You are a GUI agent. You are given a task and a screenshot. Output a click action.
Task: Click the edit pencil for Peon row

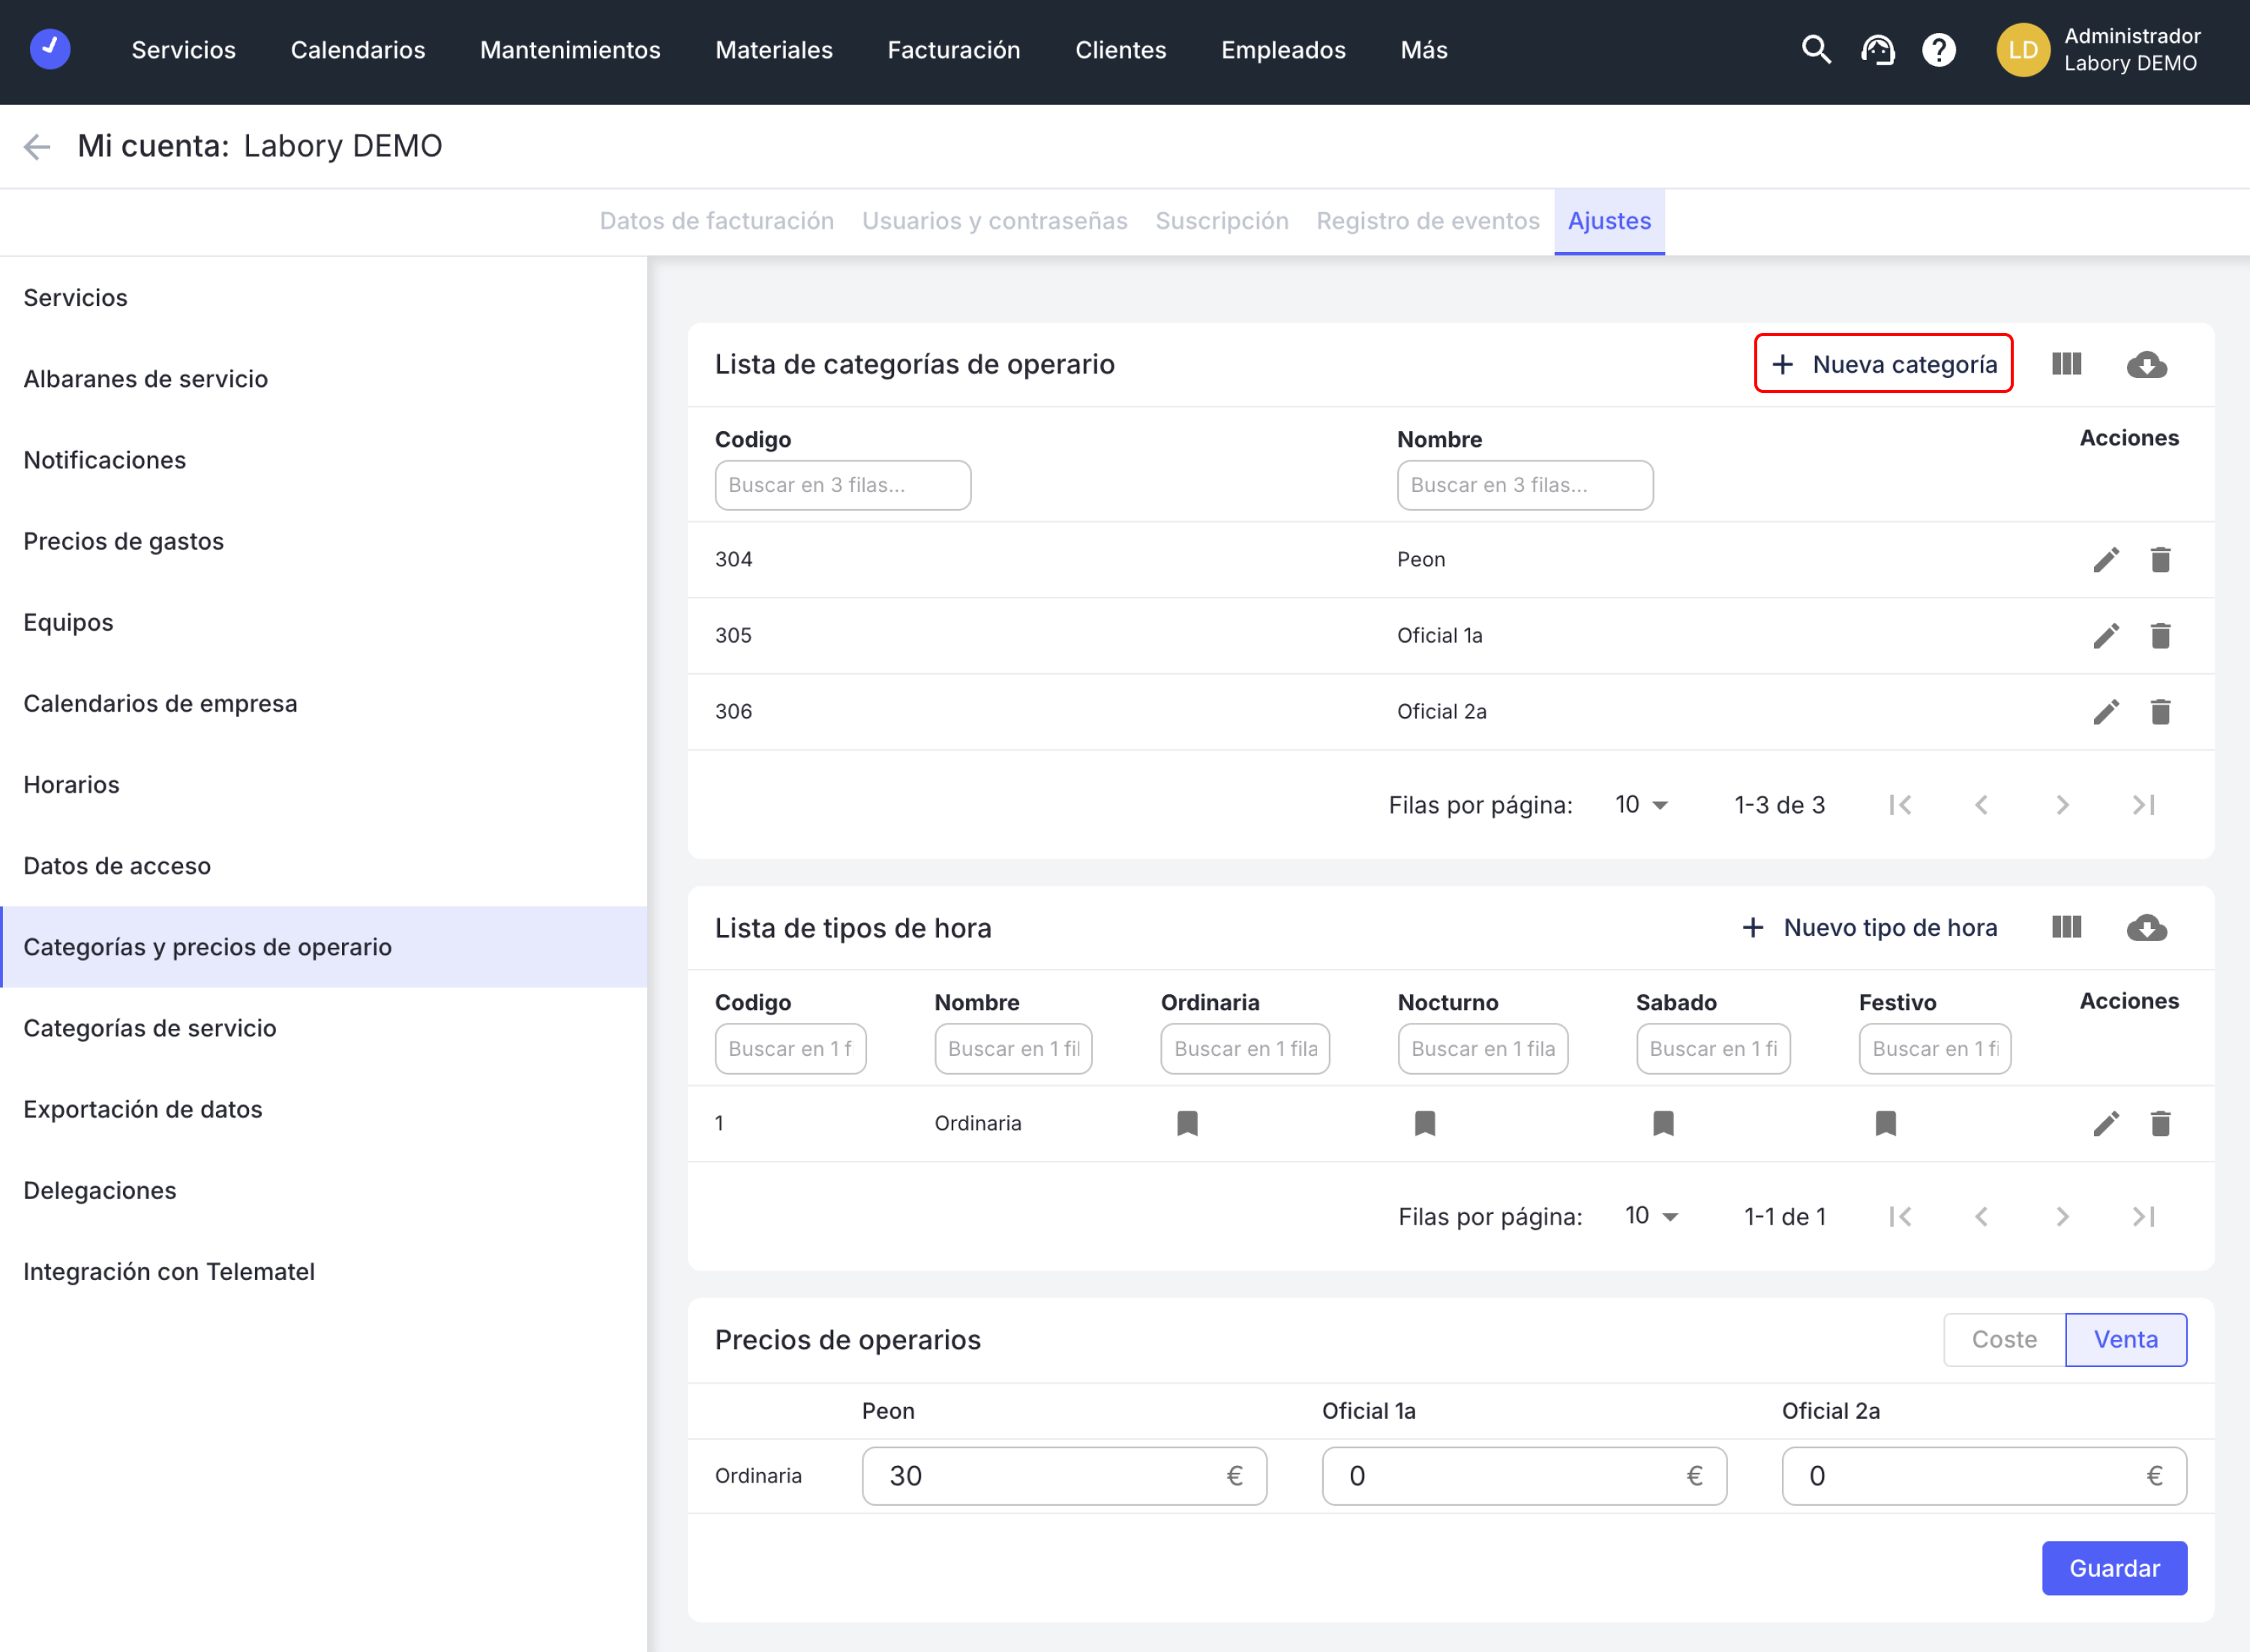(2105, 560)
